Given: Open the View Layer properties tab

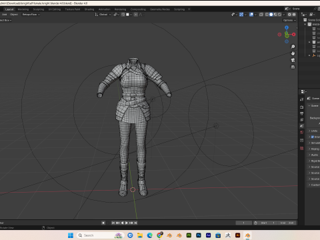Looking at the screenshot, I should point(301,120).
